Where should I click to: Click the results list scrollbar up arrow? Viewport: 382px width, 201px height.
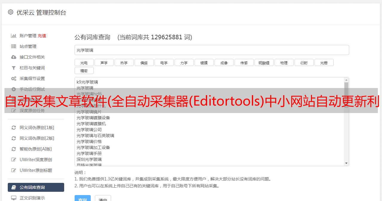point(346,80)
